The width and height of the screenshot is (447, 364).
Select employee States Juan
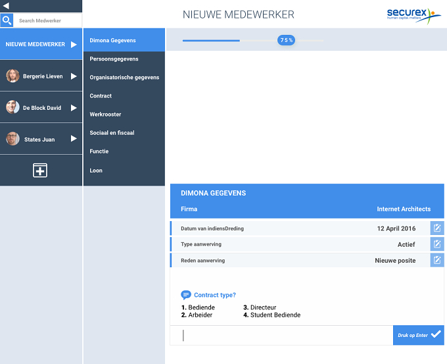pyautogui.click(x=41, y=139)
